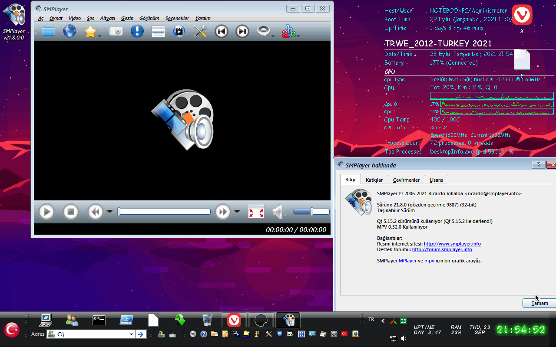Open the Video menu
Image resolution: width=556 pixels, height=347 pixels.
coord(75,18)
